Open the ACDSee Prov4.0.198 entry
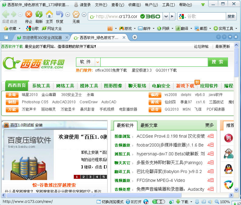Screen dimensions: 241x205 tap(170, 136)
